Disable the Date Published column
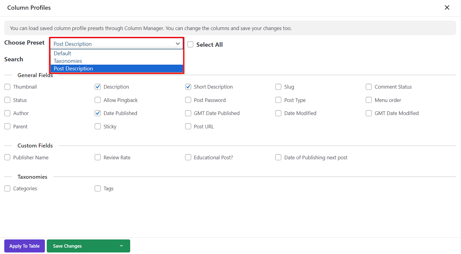Viewport: 461px width, 254px height. tap(98, 113)
